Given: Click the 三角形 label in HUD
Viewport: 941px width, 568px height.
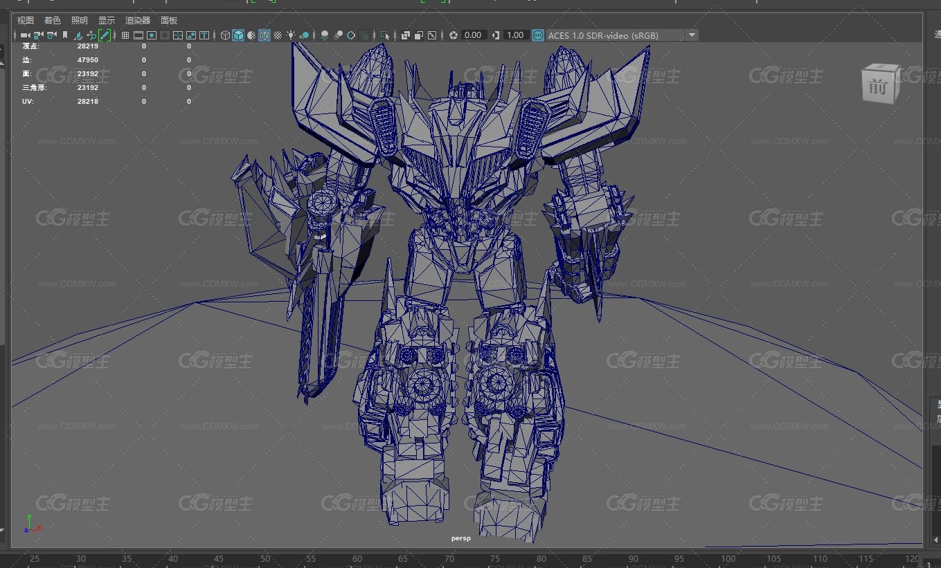Looking at the screenshot, I should click(x=35, y=88).
